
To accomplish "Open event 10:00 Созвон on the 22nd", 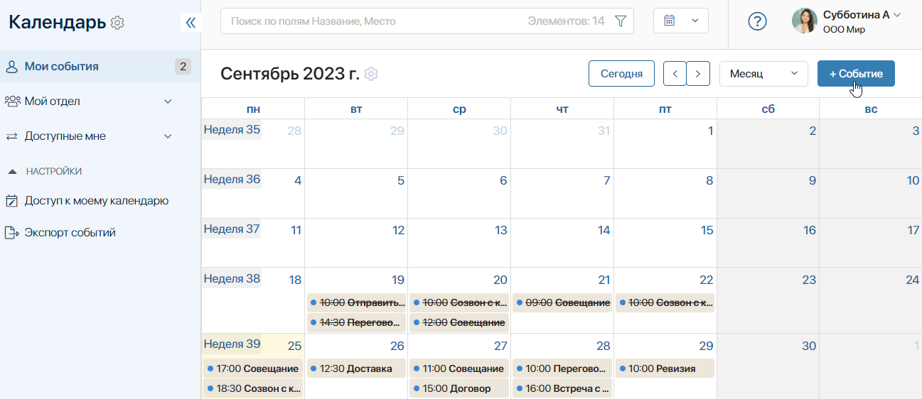I will [x=665, y=302].
